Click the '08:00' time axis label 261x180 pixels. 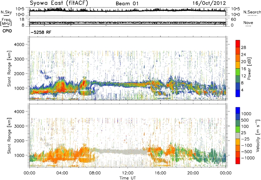click(x=95, y=173)
